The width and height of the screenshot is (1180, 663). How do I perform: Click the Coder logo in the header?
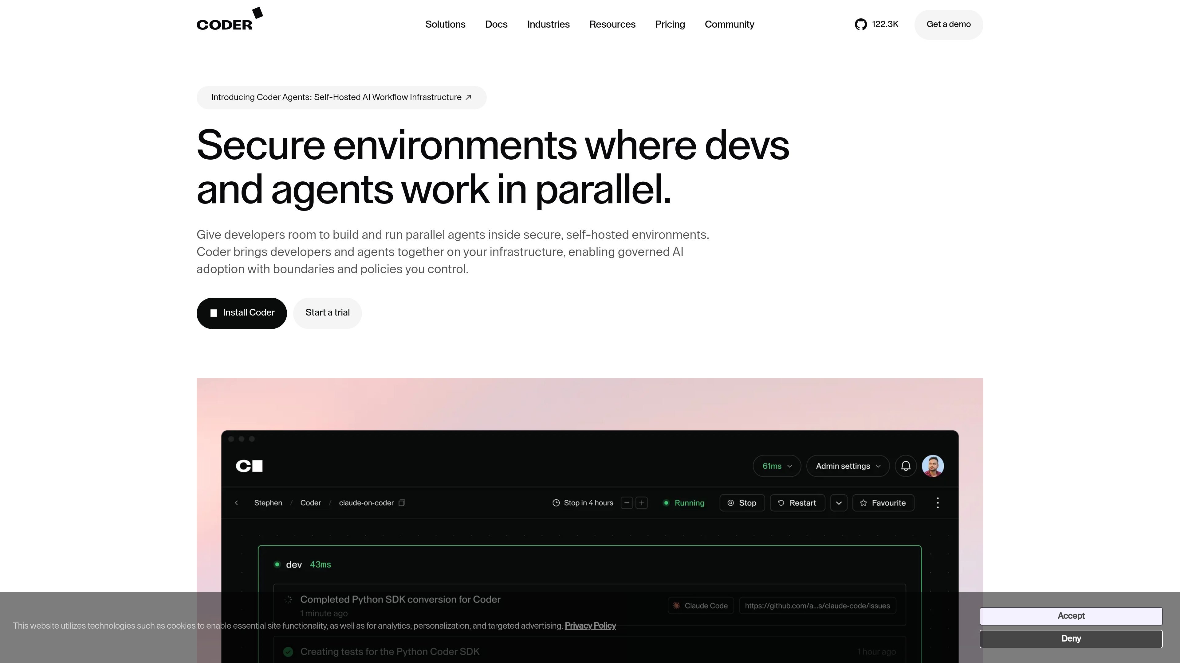point(230,19)
